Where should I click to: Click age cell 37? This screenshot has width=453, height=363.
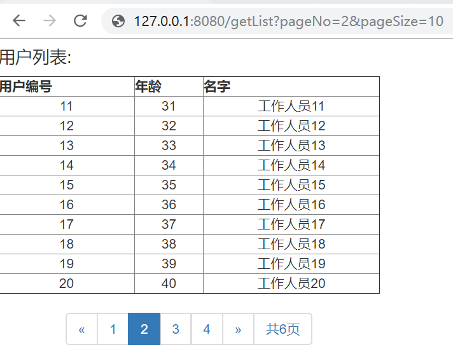click(169, 224)
